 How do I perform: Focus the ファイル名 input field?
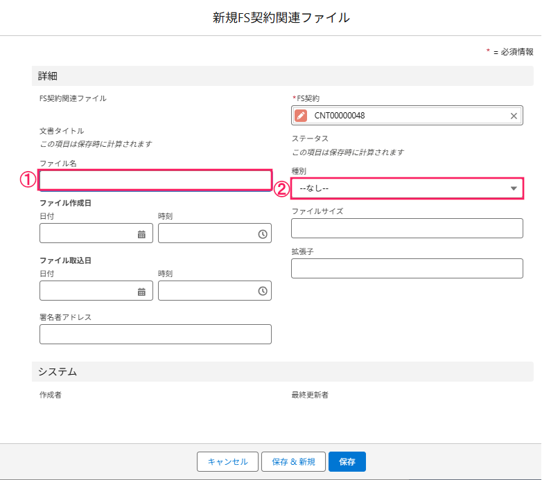[155, 180]
